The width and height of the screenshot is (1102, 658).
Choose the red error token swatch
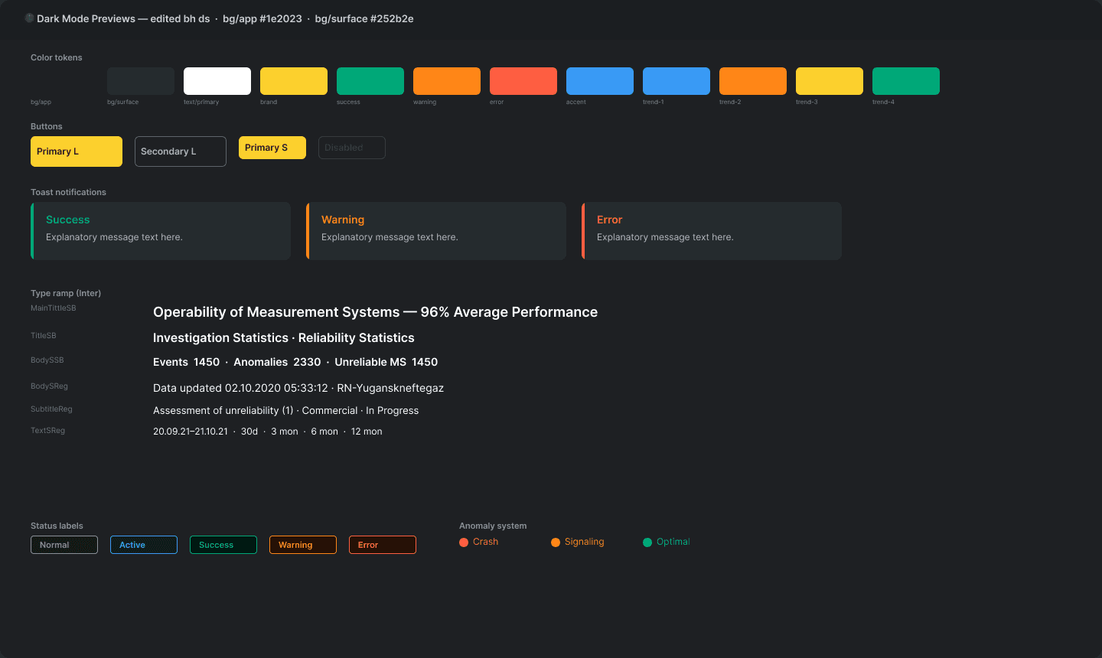523,81
